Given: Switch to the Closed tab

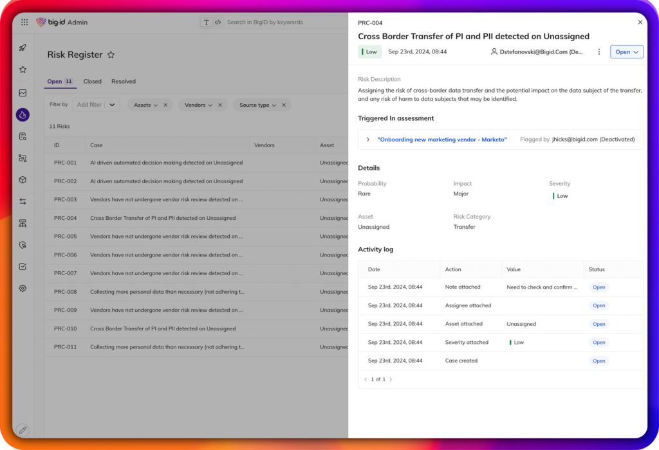Looking at the screenshot, I should pyautogui.click(x=92, y=82).
